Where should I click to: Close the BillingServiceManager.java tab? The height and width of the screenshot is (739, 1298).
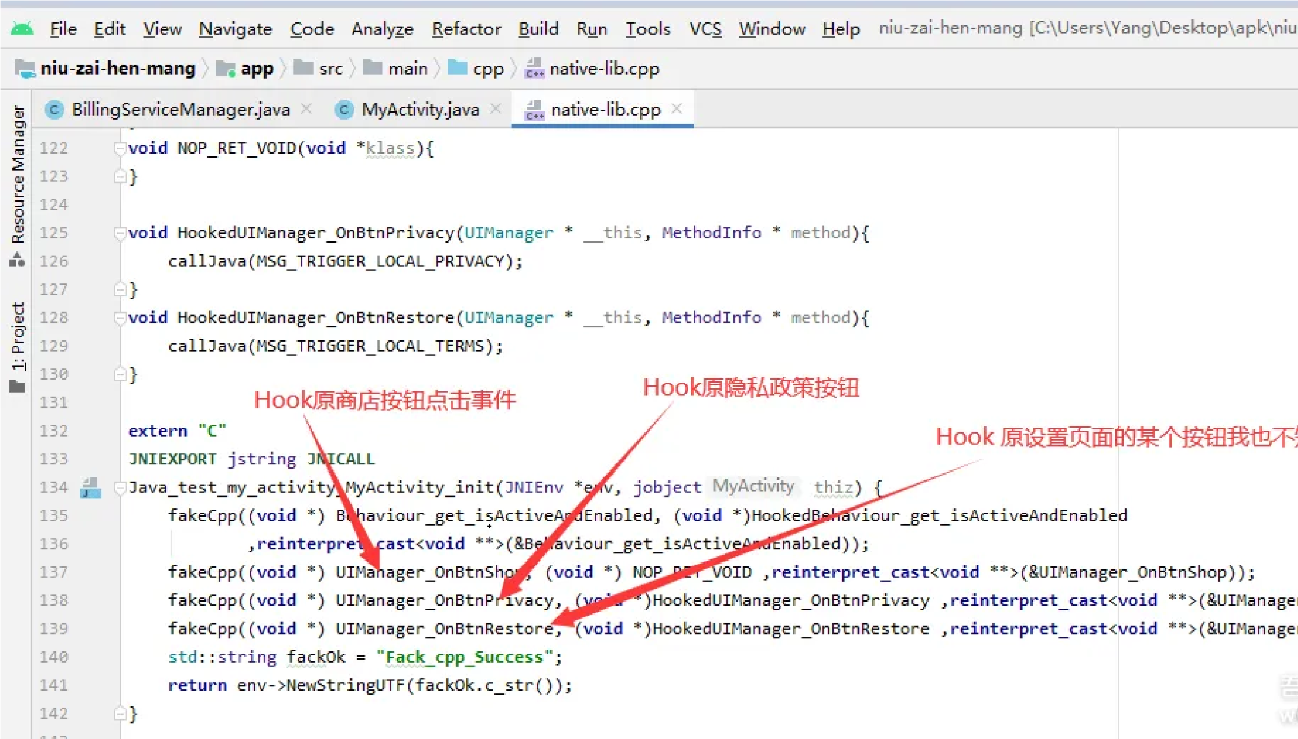click(x=307, y=109)
